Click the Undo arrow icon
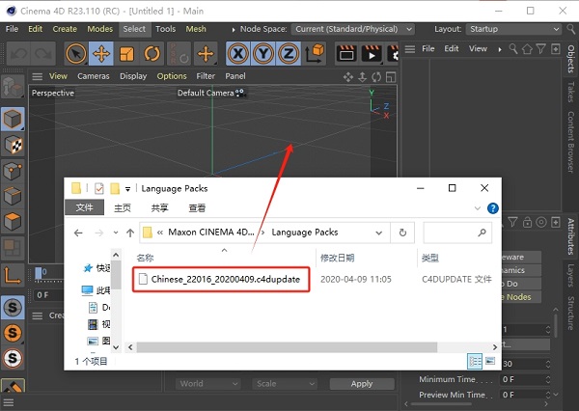This screenshot has width=579, height=411. pyautogui.click(x=18, y=54)
